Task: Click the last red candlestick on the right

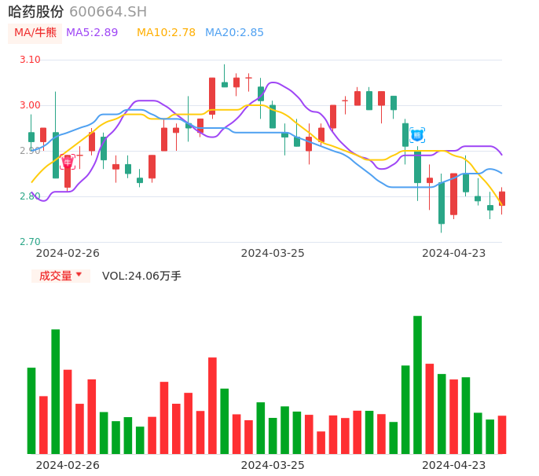Action: click(502, 199)
